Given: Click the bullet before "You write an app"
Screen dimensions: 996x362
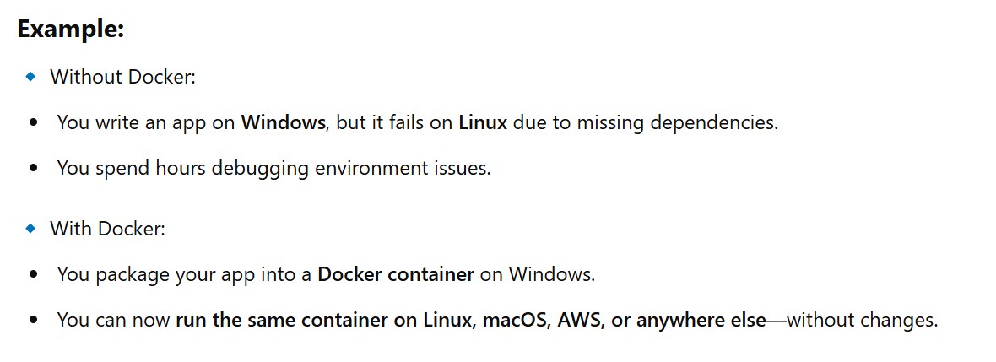Looking at the screenshot, I should point(33,122).
